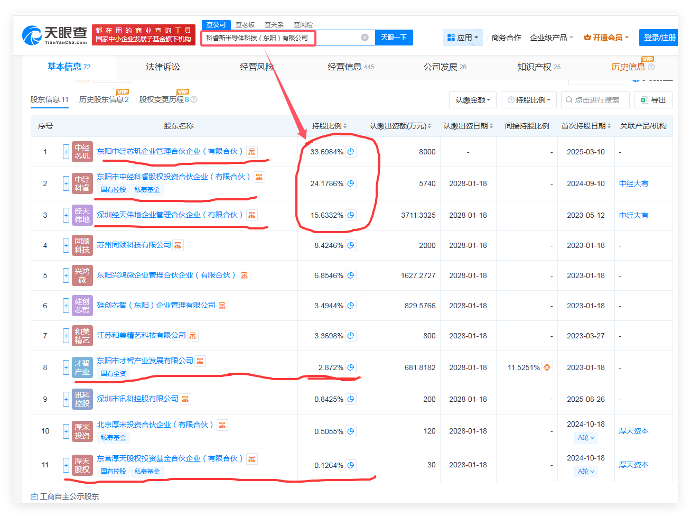Click equity structure icon after 苏州同颂科技有限公司
Image resolution: width=691 pixels, height=516 pixels.
tap(178, 245)
